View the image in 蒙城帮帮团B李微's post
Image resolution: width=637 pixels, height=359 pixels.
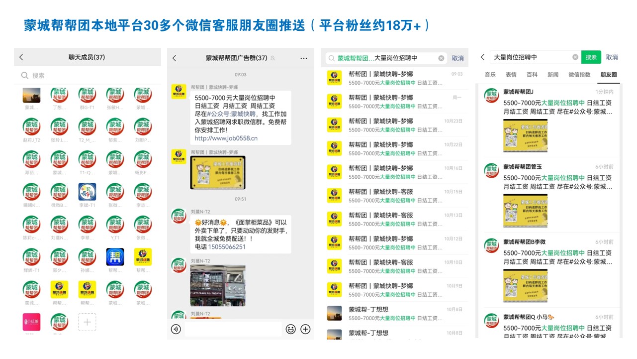click(x=525, y=286)
